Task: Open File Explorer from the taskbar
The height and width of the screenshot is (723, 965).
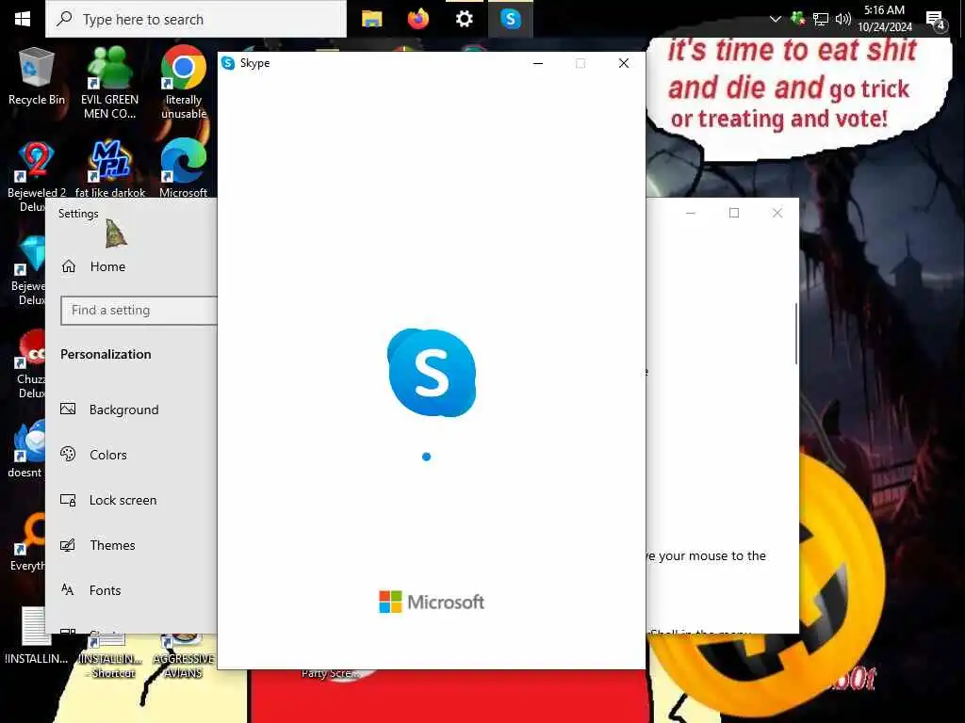Action: (x=371, y=19)
